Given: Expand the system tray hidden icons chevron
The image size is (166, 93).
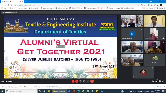Looking at the screenshot, I should click(x=144, y=91).
